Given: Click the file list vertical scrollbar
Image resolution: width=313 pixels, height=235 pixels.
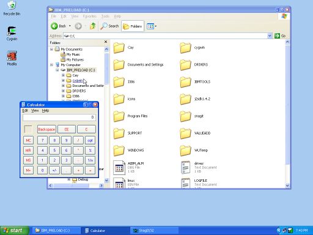Looking at the screenshot, I should (x=287, y=104).
